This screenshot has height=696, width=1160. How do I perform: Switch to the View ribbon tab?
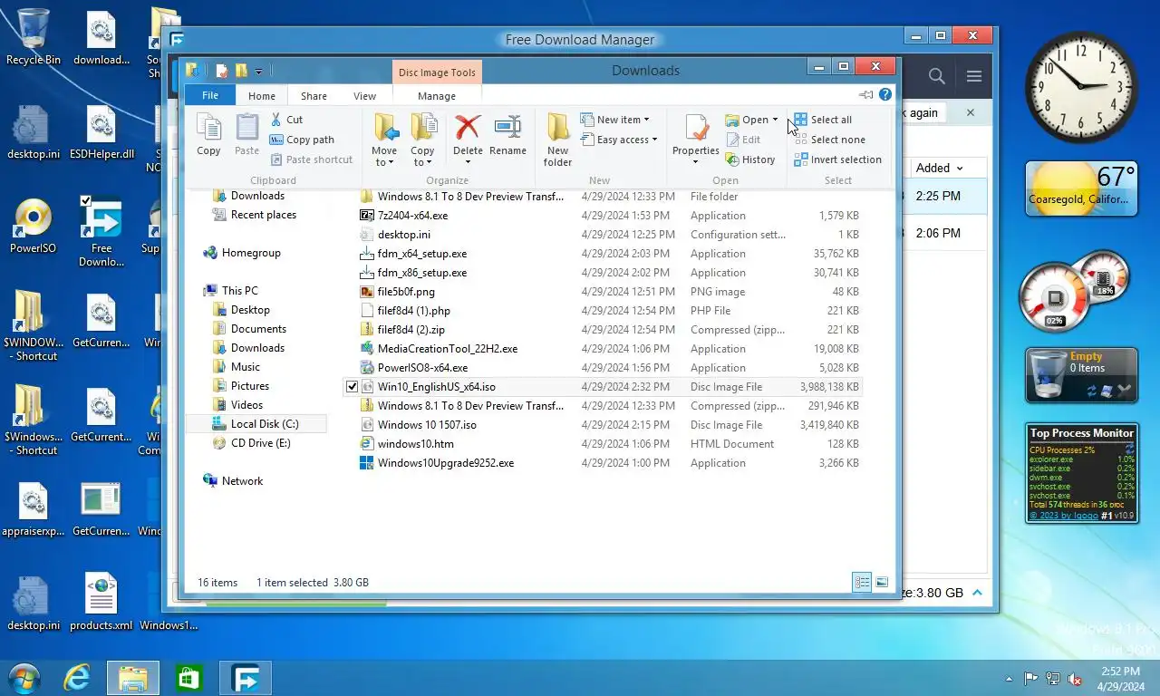(365, 96)
